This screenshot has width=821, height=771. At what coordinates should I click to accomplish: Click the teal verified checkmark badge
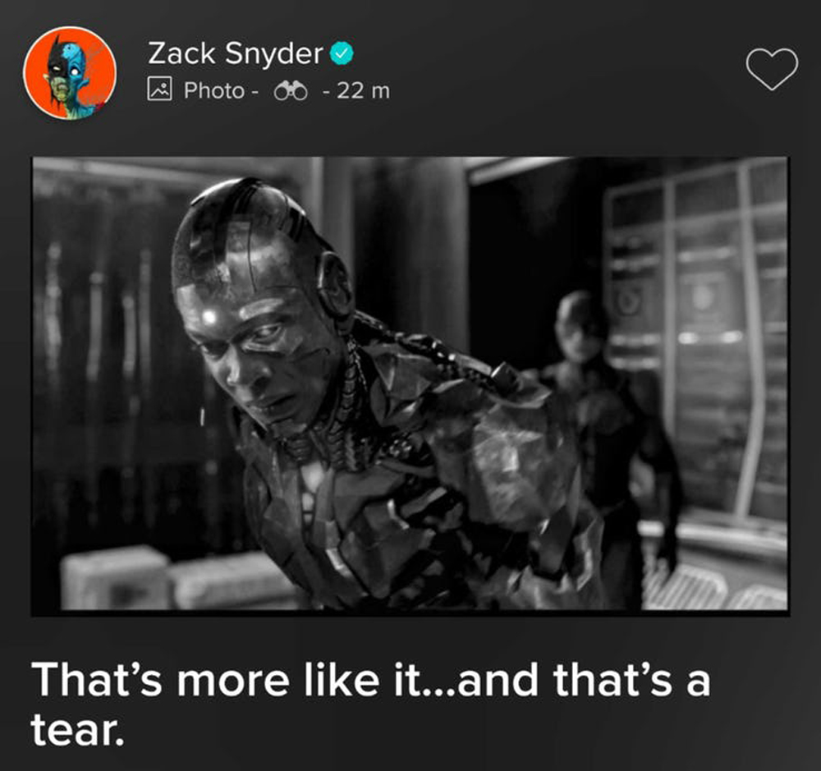[342, 53]
